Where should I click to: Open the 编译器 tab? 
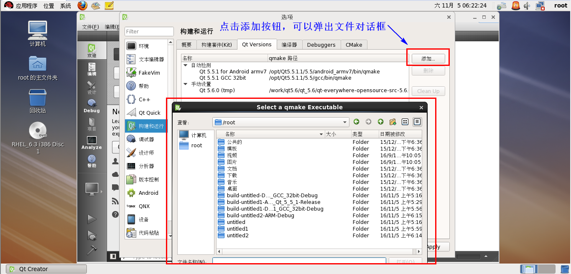coord(289,45)
